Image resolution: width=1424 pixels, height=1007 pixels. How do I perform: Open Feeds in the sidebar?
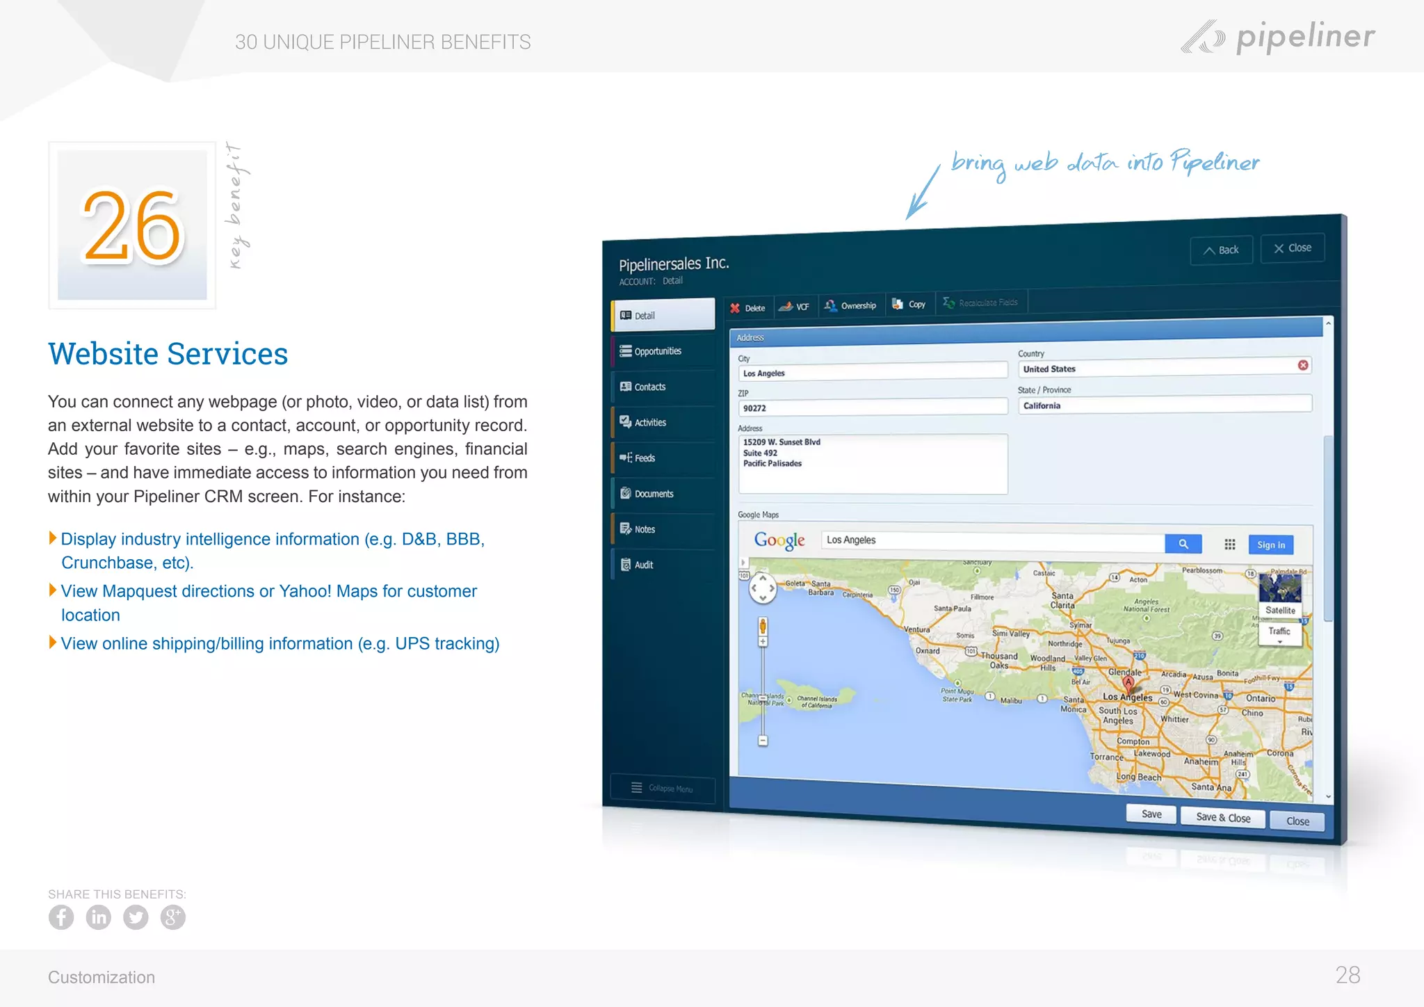[663, 458]
